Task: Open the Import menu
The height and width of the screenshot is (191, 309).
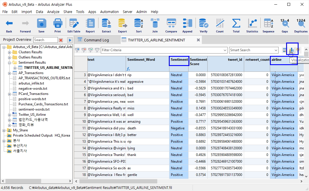Action: (27, 12)
